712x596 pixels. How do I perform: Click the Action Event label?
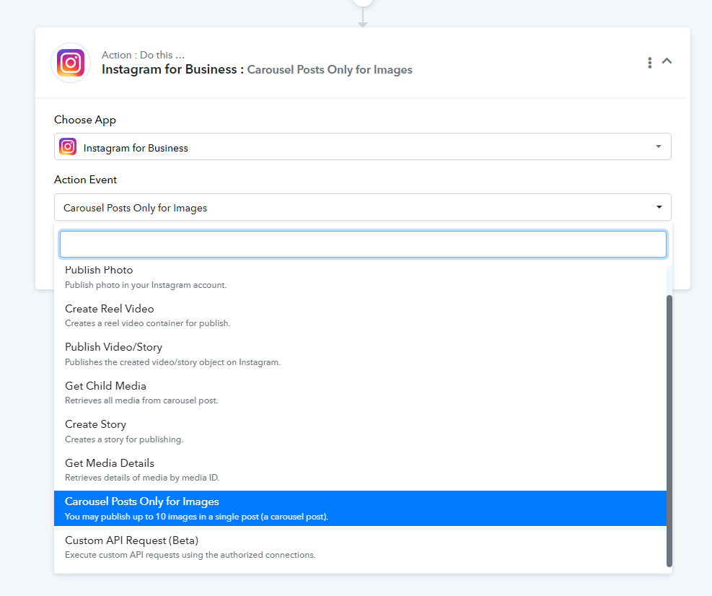[85, 180]
